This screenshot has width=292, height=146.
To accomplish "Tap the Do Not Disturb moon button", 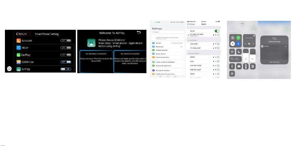I will tap(239, 52).
